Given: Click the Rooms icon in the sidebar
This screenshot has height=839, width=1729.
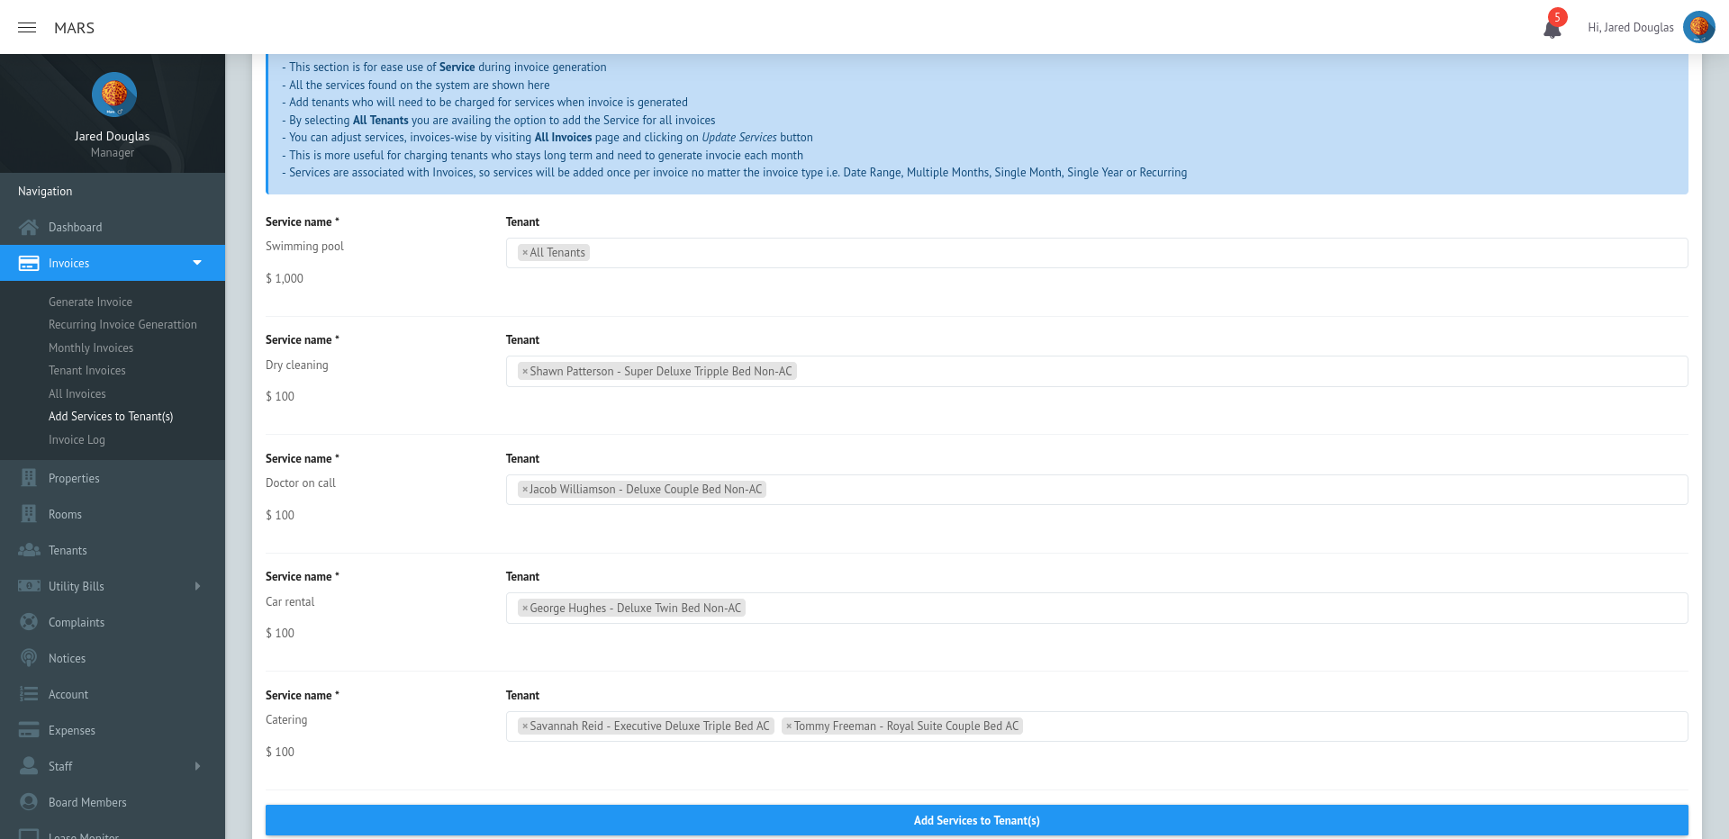Looking at the screenshot, I should (29, 514).
